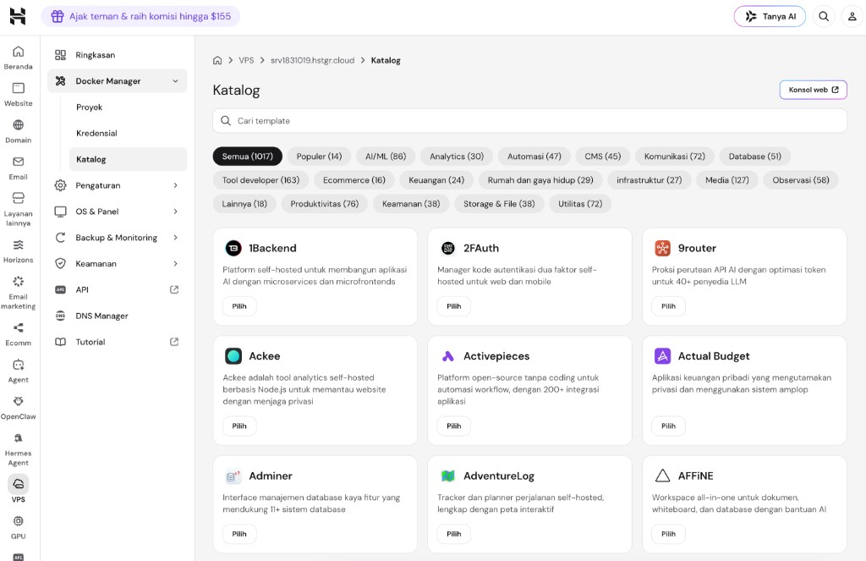Screen dimensions: 866x561
Task: Click the home icon in breadcrumb
Action: (x=217, y=60)
